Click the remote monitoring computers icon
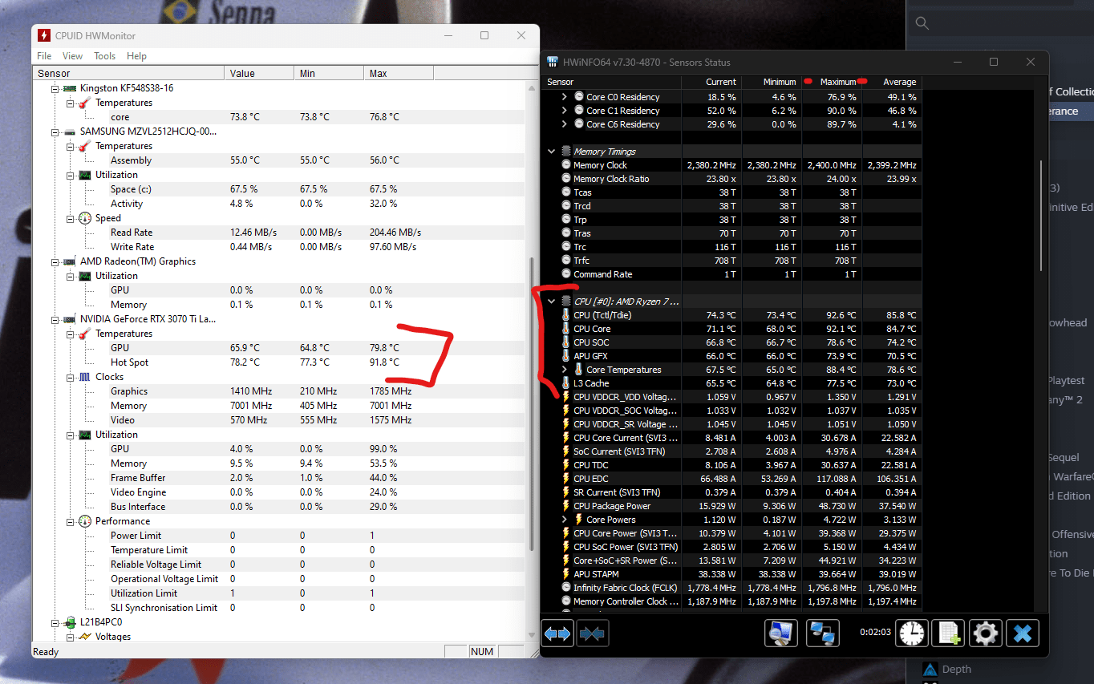 point(823,633)
